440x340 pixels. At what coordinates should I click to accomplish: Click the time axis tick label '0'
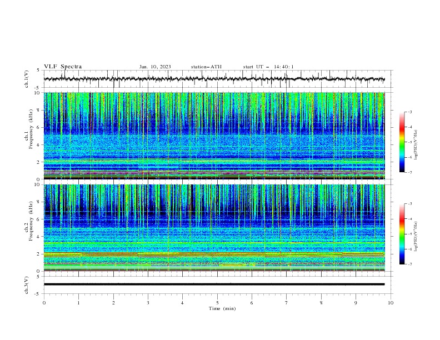pos(44,303)
